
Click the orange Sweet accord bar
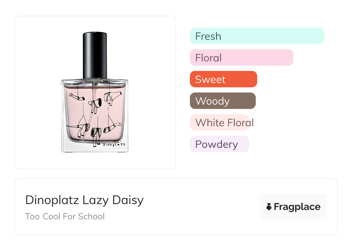pyautogui.click(x=223, y=79)
